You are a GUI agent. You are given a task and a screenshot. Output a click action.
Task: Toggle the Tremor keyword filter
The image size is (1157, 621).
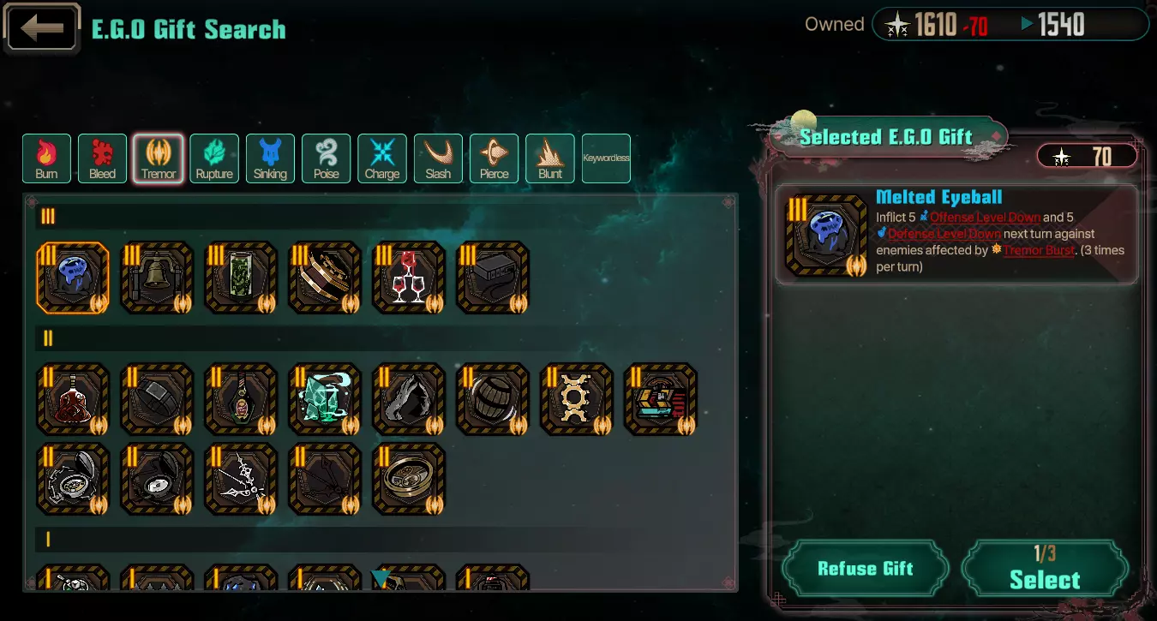[159, 158]
